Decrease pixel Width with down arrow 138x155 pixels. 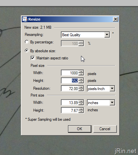point(81,74)
